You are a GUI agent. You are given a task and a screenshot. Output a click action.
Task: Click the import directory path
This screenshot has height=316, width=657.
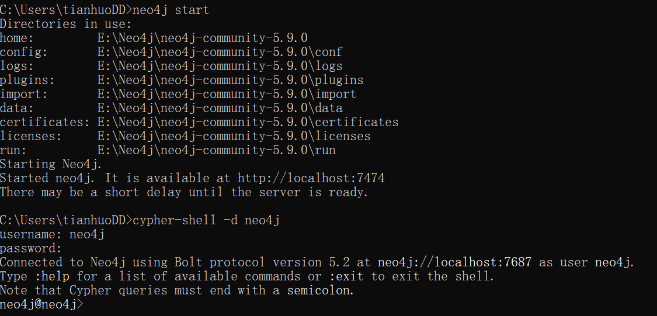point(227,94)
